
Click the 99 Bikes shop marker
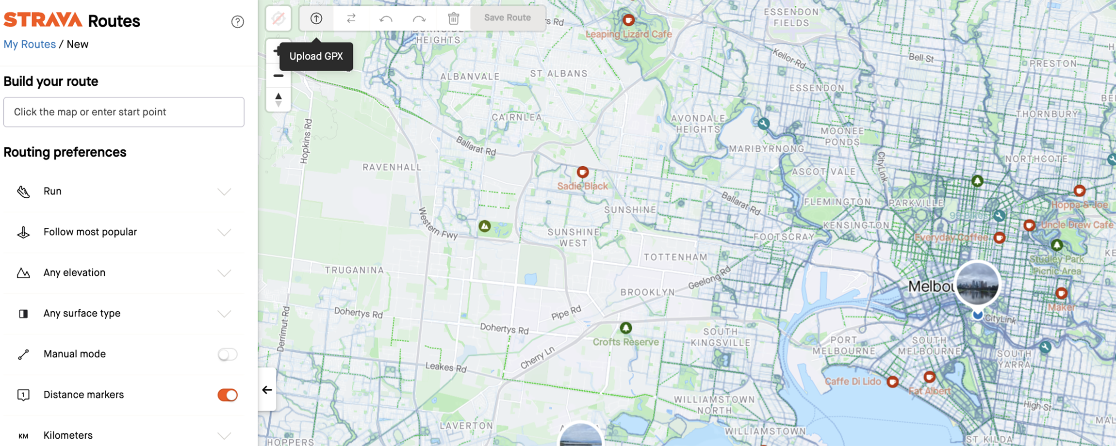pos(999,215)
